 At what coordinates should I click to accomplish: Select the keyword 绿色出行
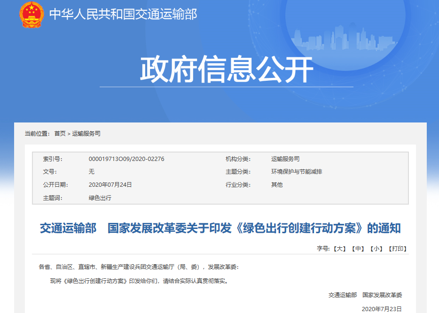[101, 198]
